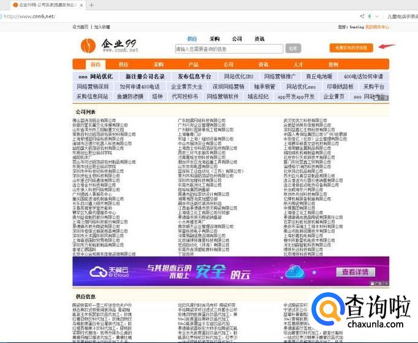Screen dimensions: 418x343
Task: Click the app开发app开发 link
Action: [296, 97]
